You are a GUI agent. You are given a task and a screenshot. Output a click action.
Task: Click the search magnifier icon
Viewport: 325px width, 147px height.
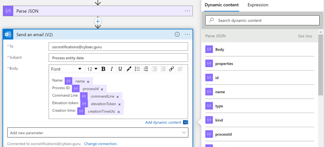pos(211,20)
